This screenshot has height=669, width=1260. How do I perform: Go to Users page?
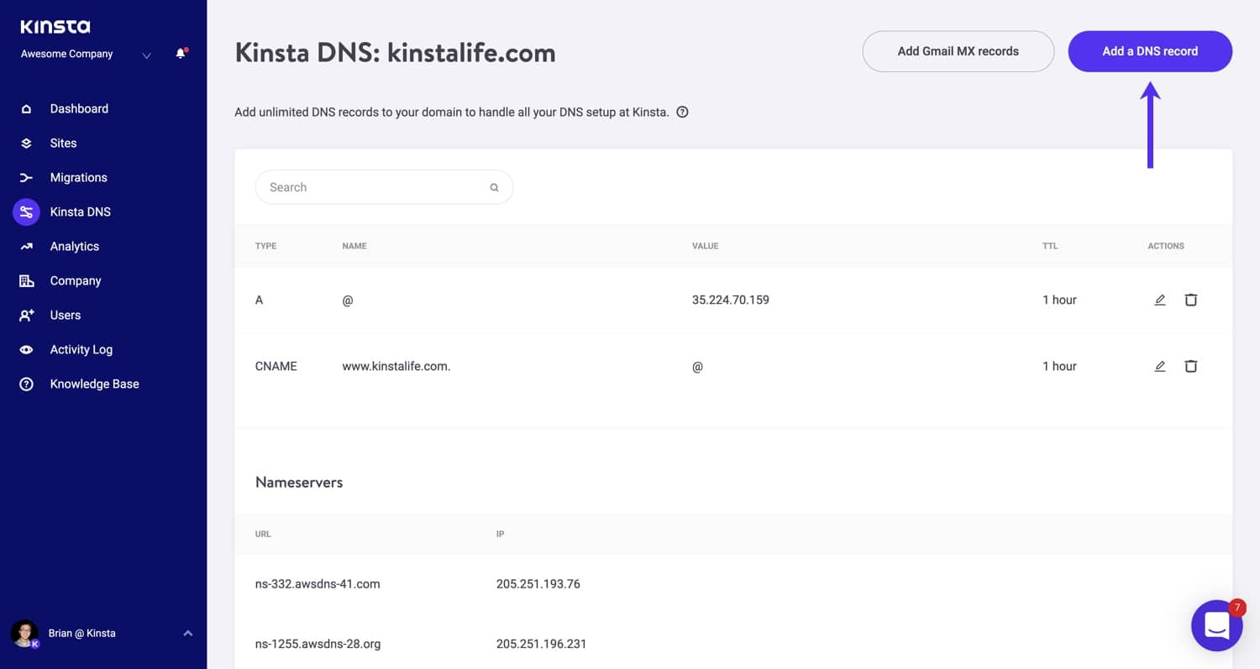[66, 315]
